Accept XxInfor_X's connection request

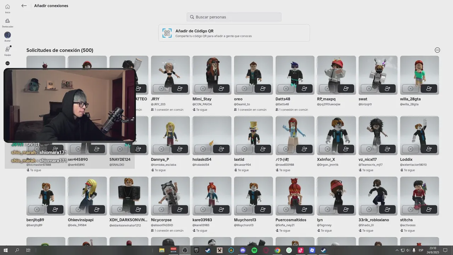346,149
